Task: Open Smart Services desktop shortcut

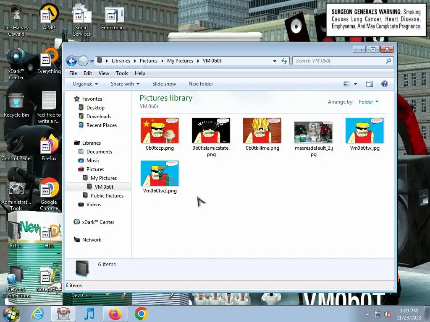Action: [x=82, y=21]
